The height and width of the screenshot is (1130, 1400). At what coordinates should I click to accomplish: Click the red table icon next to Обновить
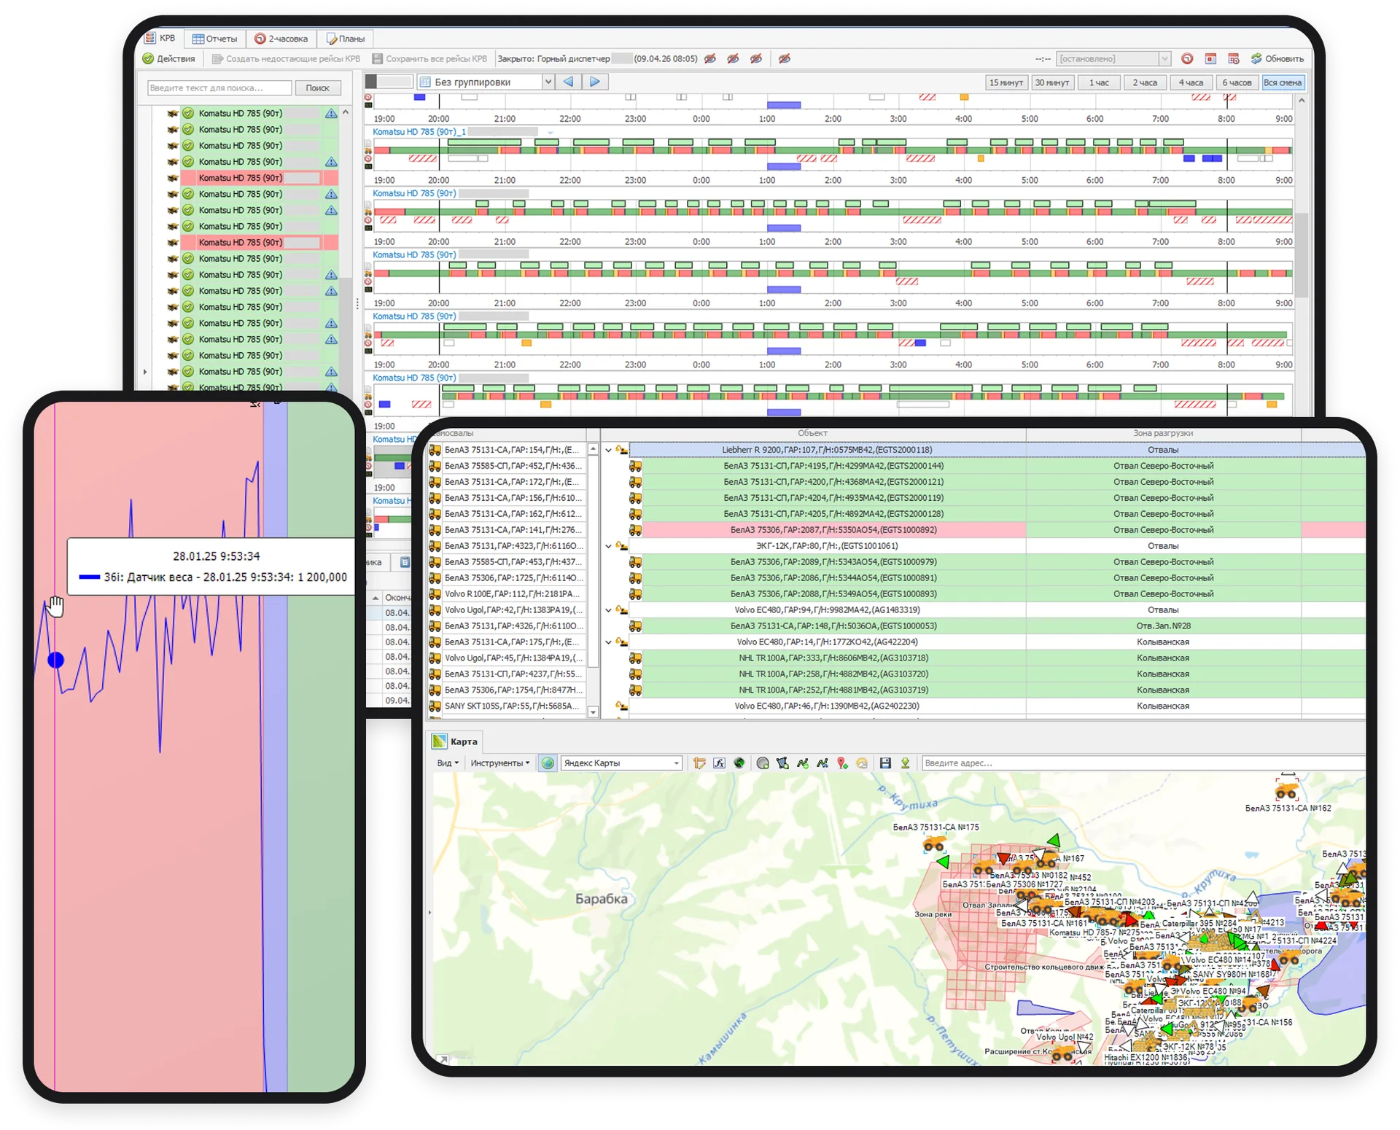coord(1234,58)
